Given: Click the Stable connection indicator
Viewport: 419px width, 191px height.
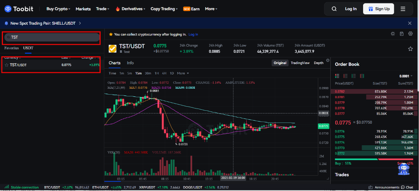Looking at the screenshot, I should pos(21,187).
